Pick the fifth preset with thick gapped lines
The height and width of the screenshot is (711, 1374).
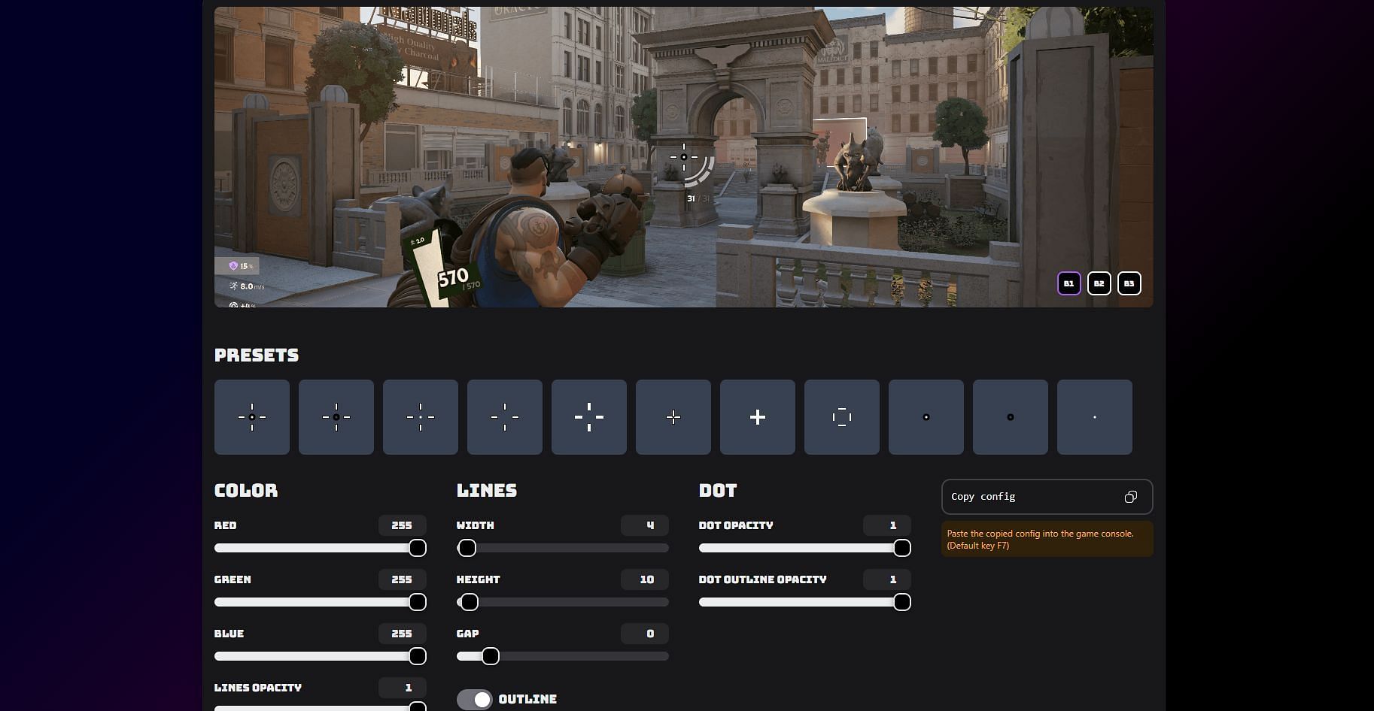point(589,417)
